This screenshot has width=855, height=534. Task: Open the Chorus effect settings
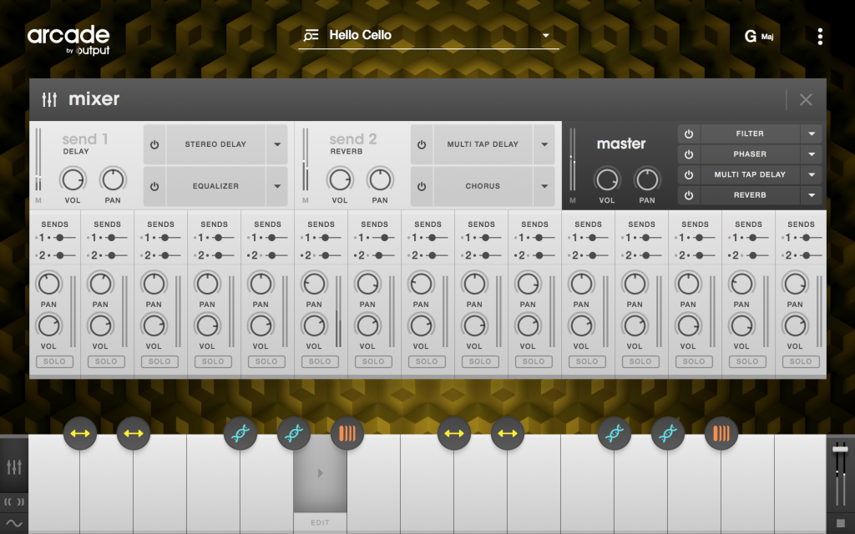[x=483, y=186]
